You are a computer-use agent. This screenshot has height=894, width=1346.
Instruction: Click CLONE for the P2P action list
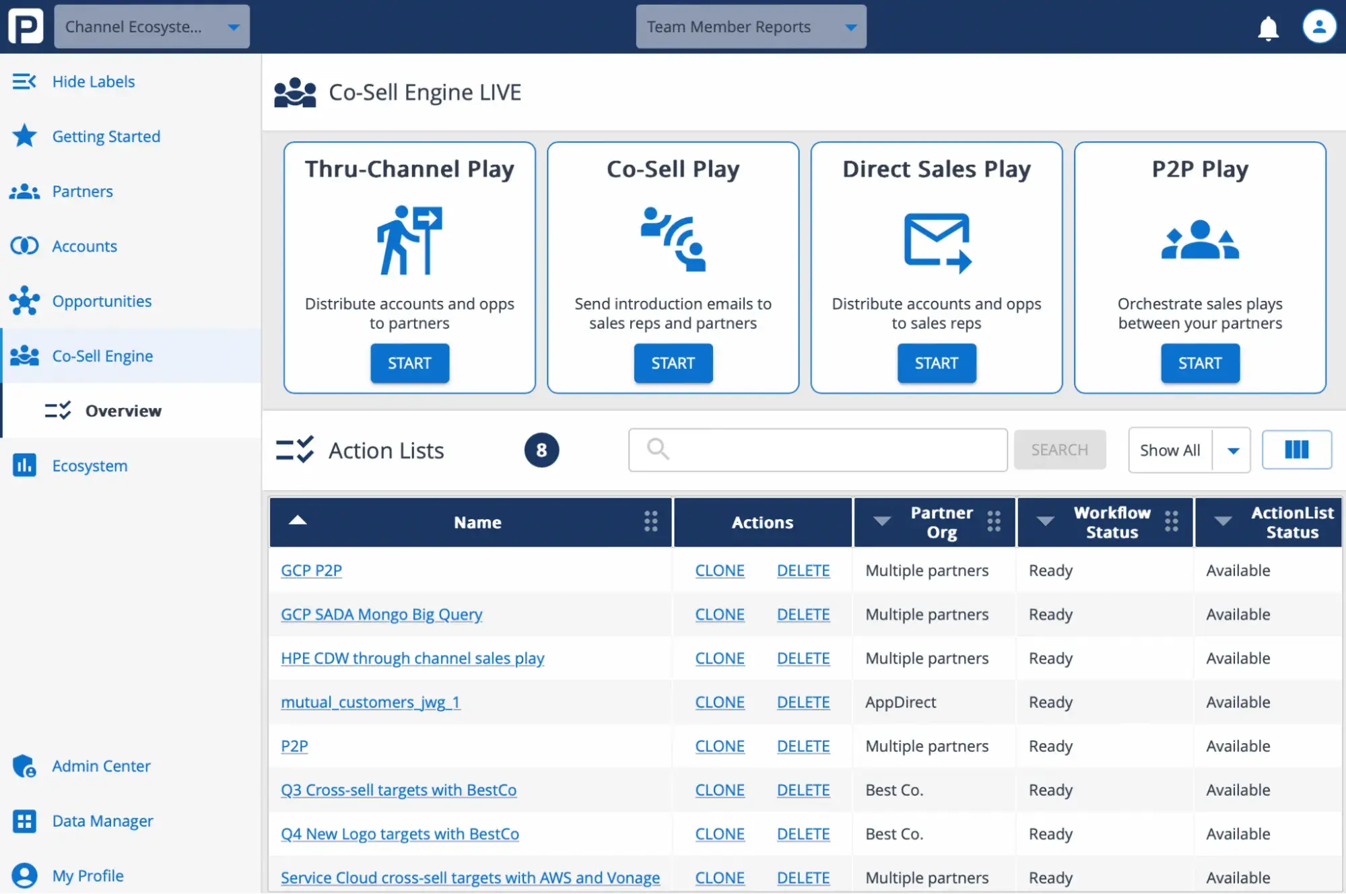(x=719, y=746)
